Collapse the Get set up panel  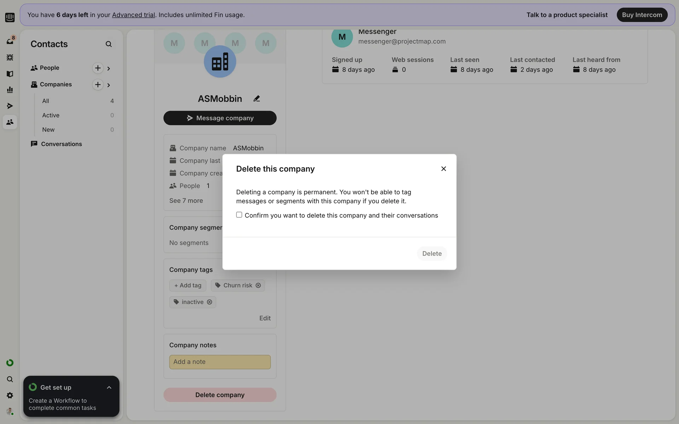(109, 388)
